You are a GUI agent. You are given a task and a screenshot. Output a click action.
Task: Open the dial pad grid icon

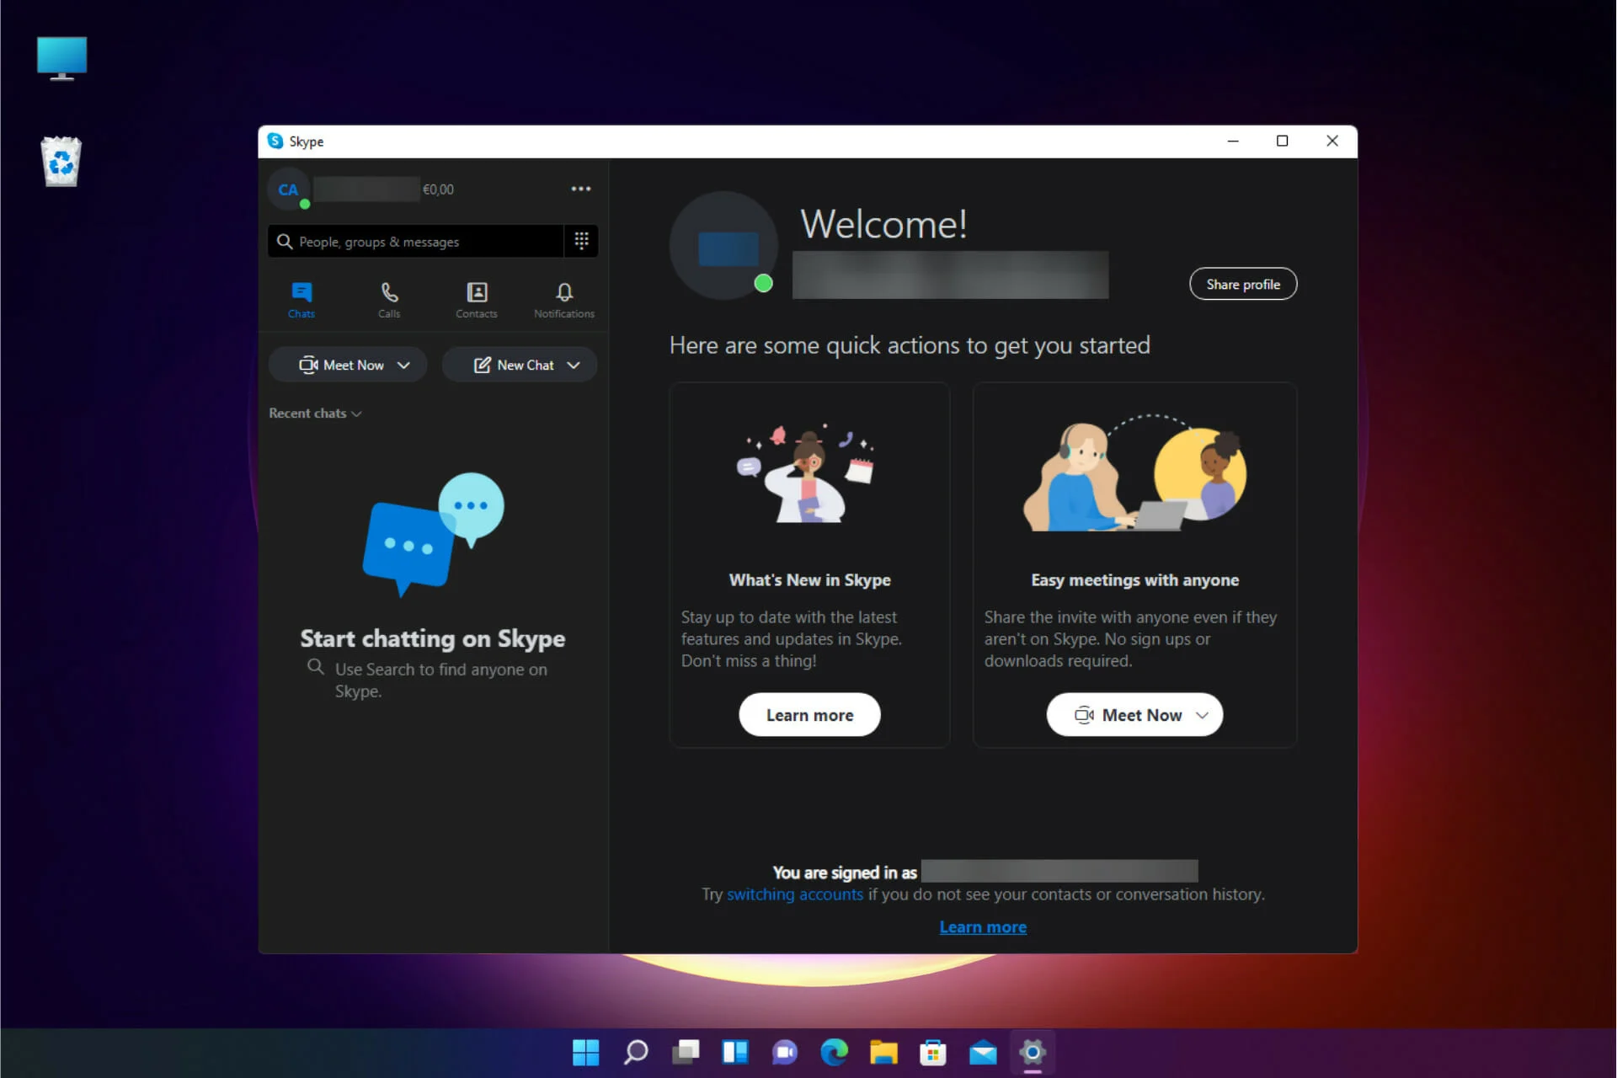coord(581,241)
